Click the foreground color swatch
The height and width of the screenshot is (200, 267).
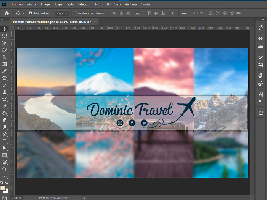[3, 188]
